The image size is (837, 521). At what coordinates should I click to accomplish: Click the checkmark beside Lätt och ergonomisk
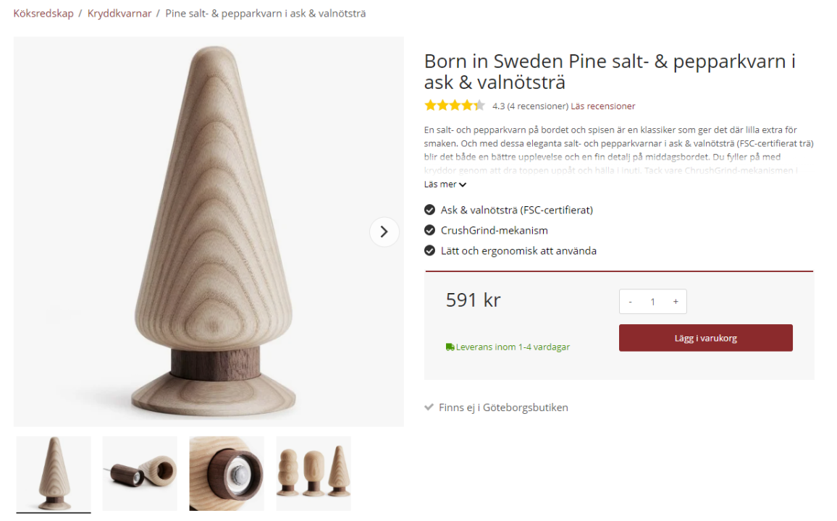[x=429, y=250]
